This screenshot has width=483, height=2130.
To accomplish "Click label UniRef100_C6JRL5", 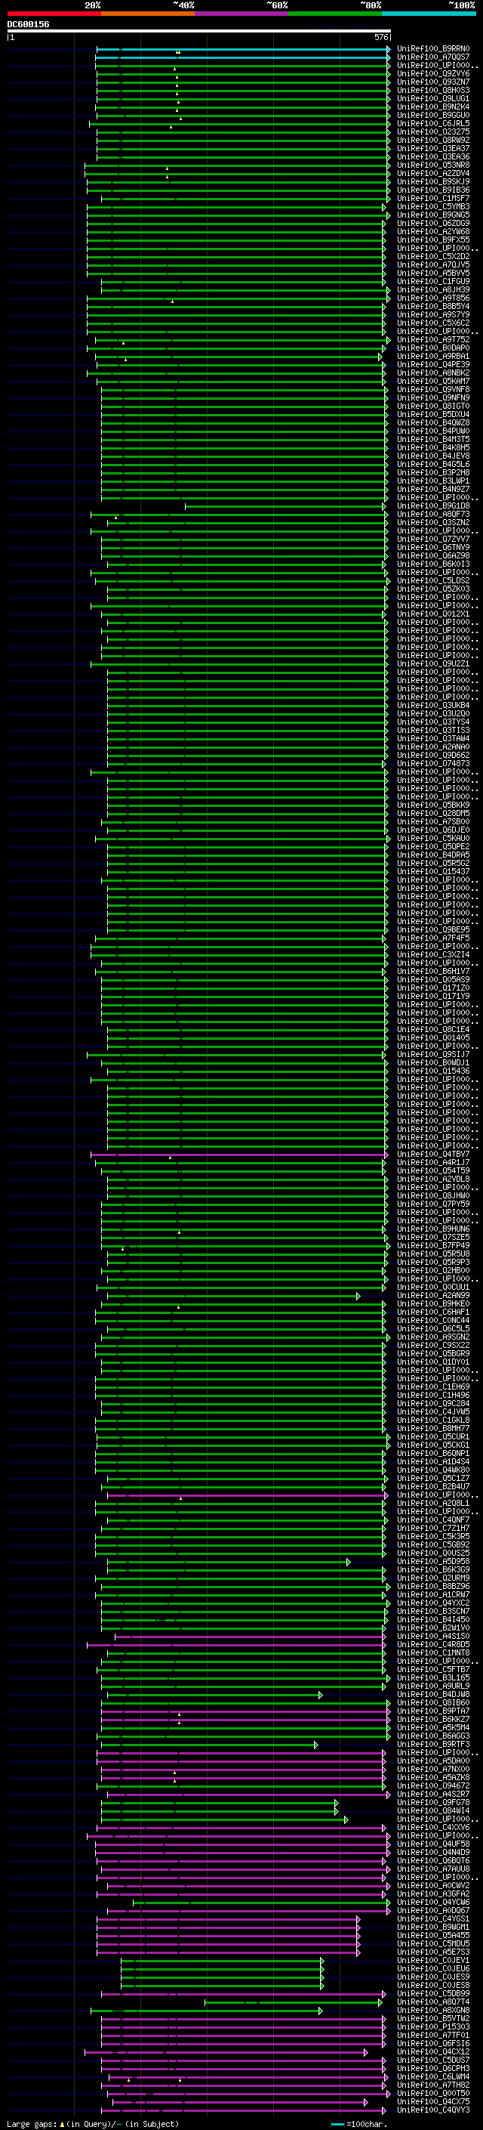I will tap(433, 123).
